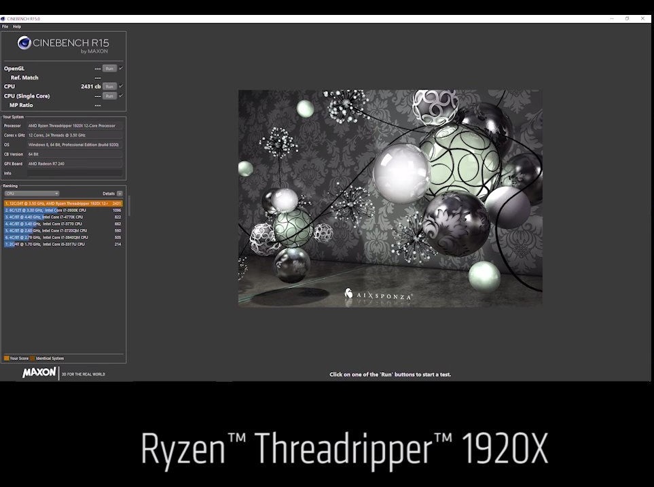Open the File menu
The height and width of the screenshot is (487, 654).
[5, 26]
